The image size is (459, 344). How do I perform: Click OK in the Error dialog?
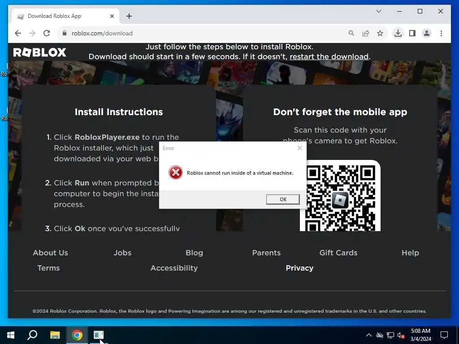283,199
